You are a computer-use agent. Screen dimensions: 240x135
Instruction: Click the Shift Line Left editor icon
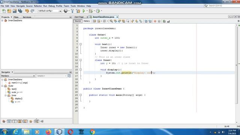[x=146, y=21]
